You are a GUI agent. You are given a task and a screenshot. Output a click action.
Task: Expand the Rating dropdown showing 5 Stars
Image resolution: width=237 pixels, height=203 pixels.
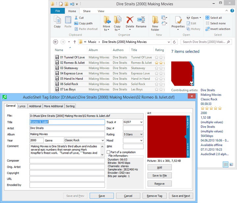141,134
